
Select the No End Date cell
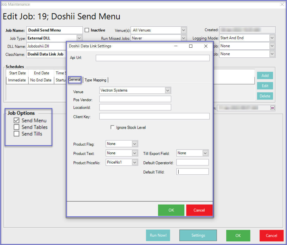[41, 80]
